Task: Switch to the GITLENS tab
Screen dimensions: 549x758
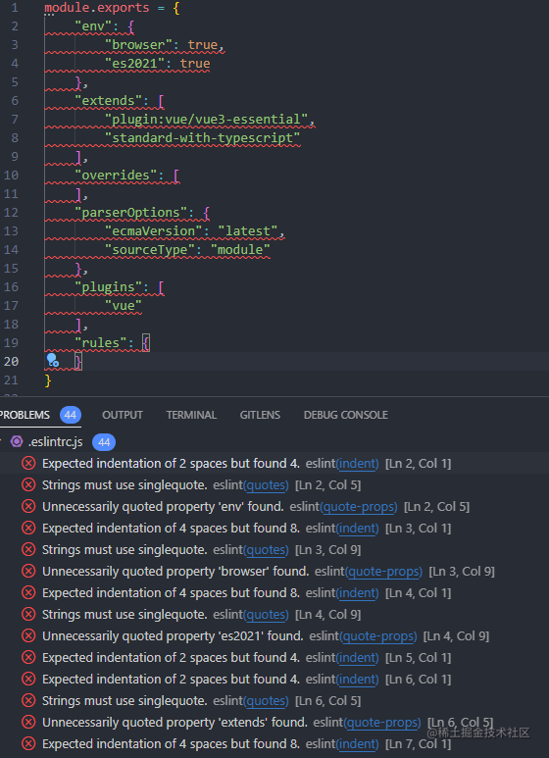Action: (260, 415)
